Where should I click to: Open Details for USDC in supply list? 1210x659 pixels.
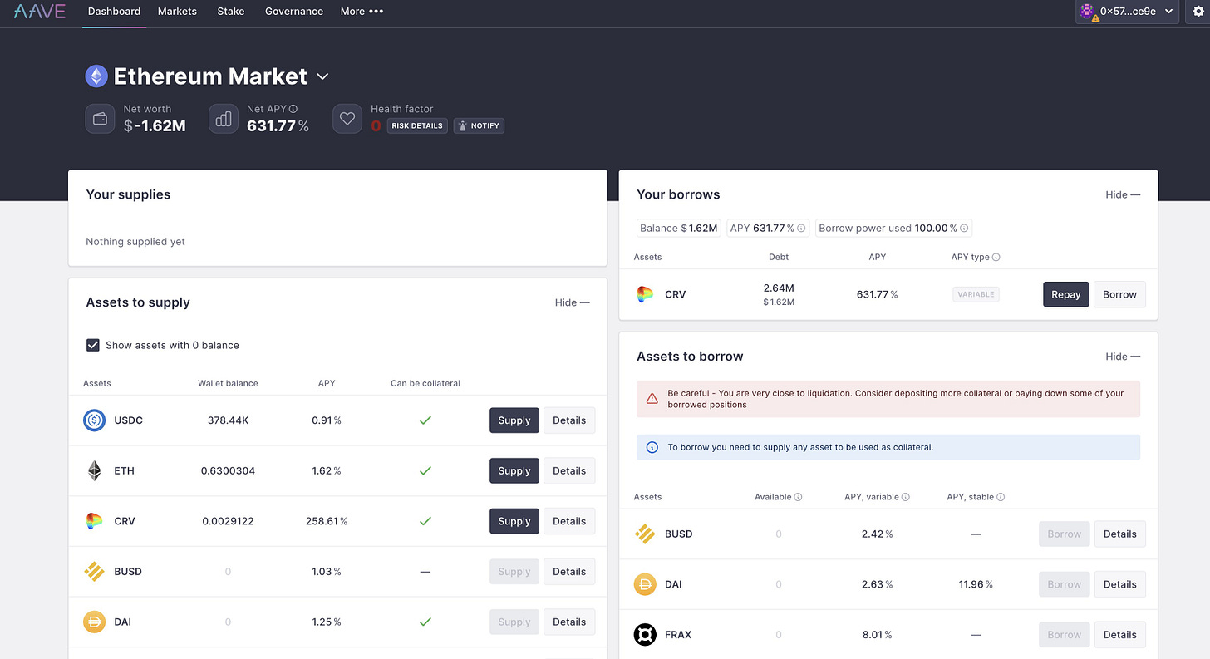click(569, 420)
